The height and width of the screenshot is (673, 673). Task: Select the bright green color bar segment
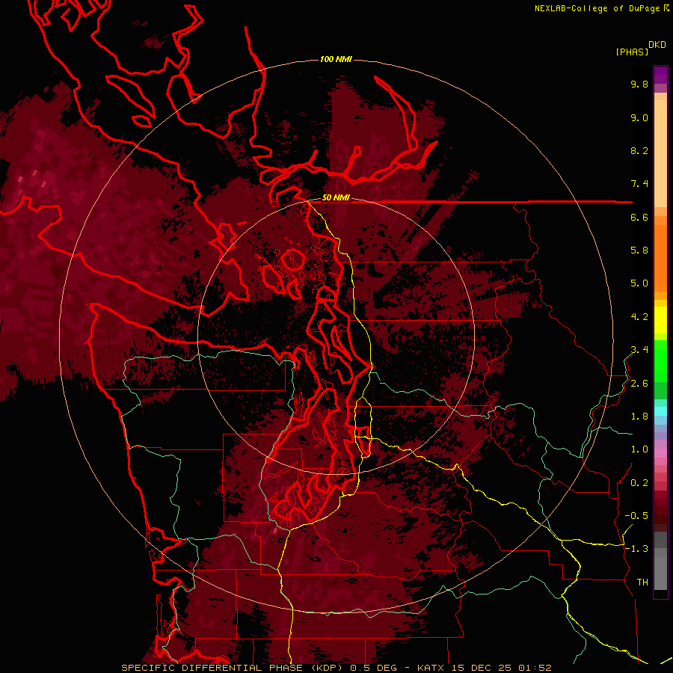pyautogui.click(x=660, y=360)
